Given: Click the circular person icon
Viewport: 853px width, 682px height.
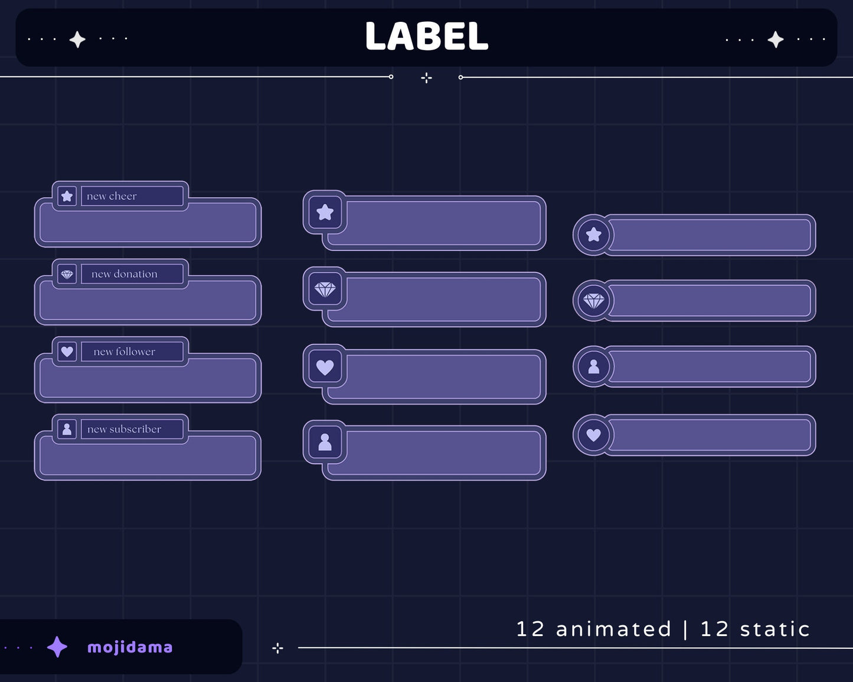Looking at the screenshot, I should [x=593, y=367].
